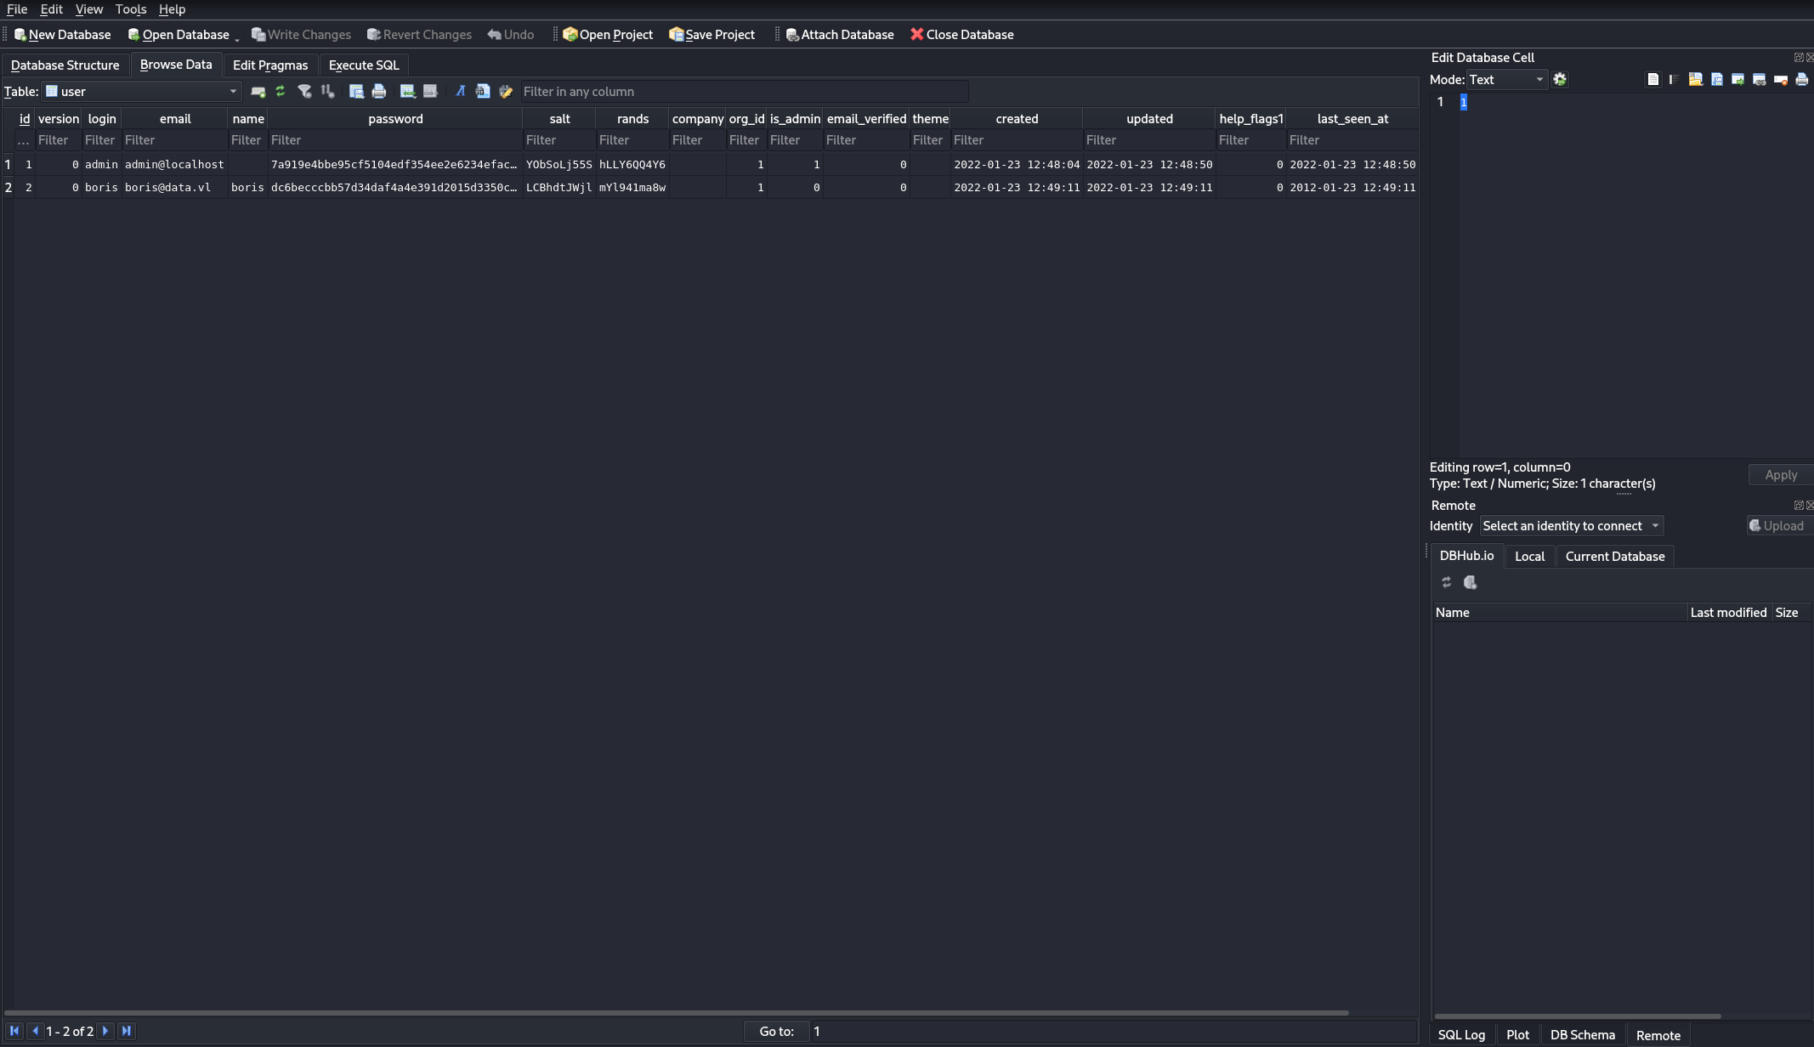Click the auto-switch mode gear icon
1814x1047 pixels.
1560,79
